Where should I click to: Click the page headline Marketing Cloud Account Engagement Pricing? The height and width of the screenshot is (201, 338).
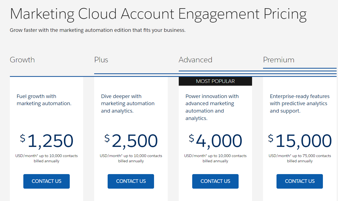click(158, 13)
